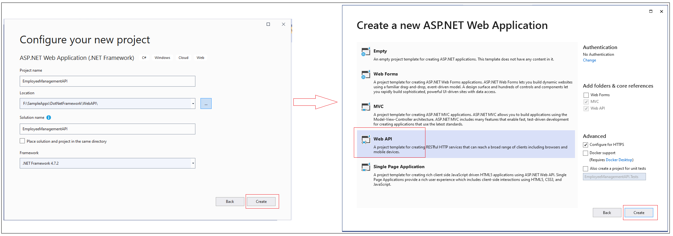673x236 pixels.
Task: Open the Framework version dropdown
Action: click(193, 163)
